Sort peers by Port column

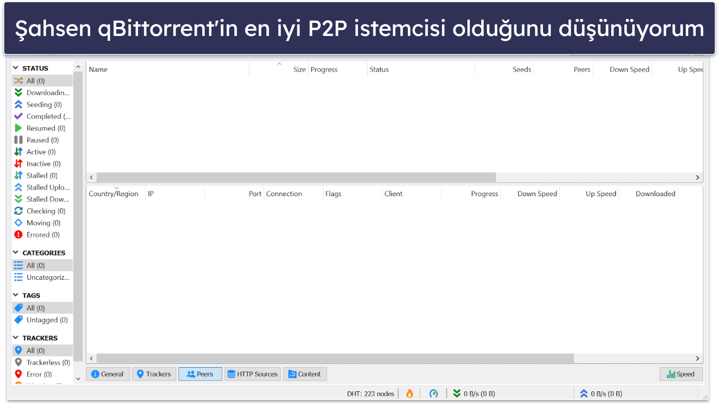click(234, 194)
